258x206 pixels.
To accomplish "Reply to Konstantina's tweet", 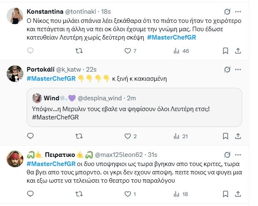I will click(30, 51).
